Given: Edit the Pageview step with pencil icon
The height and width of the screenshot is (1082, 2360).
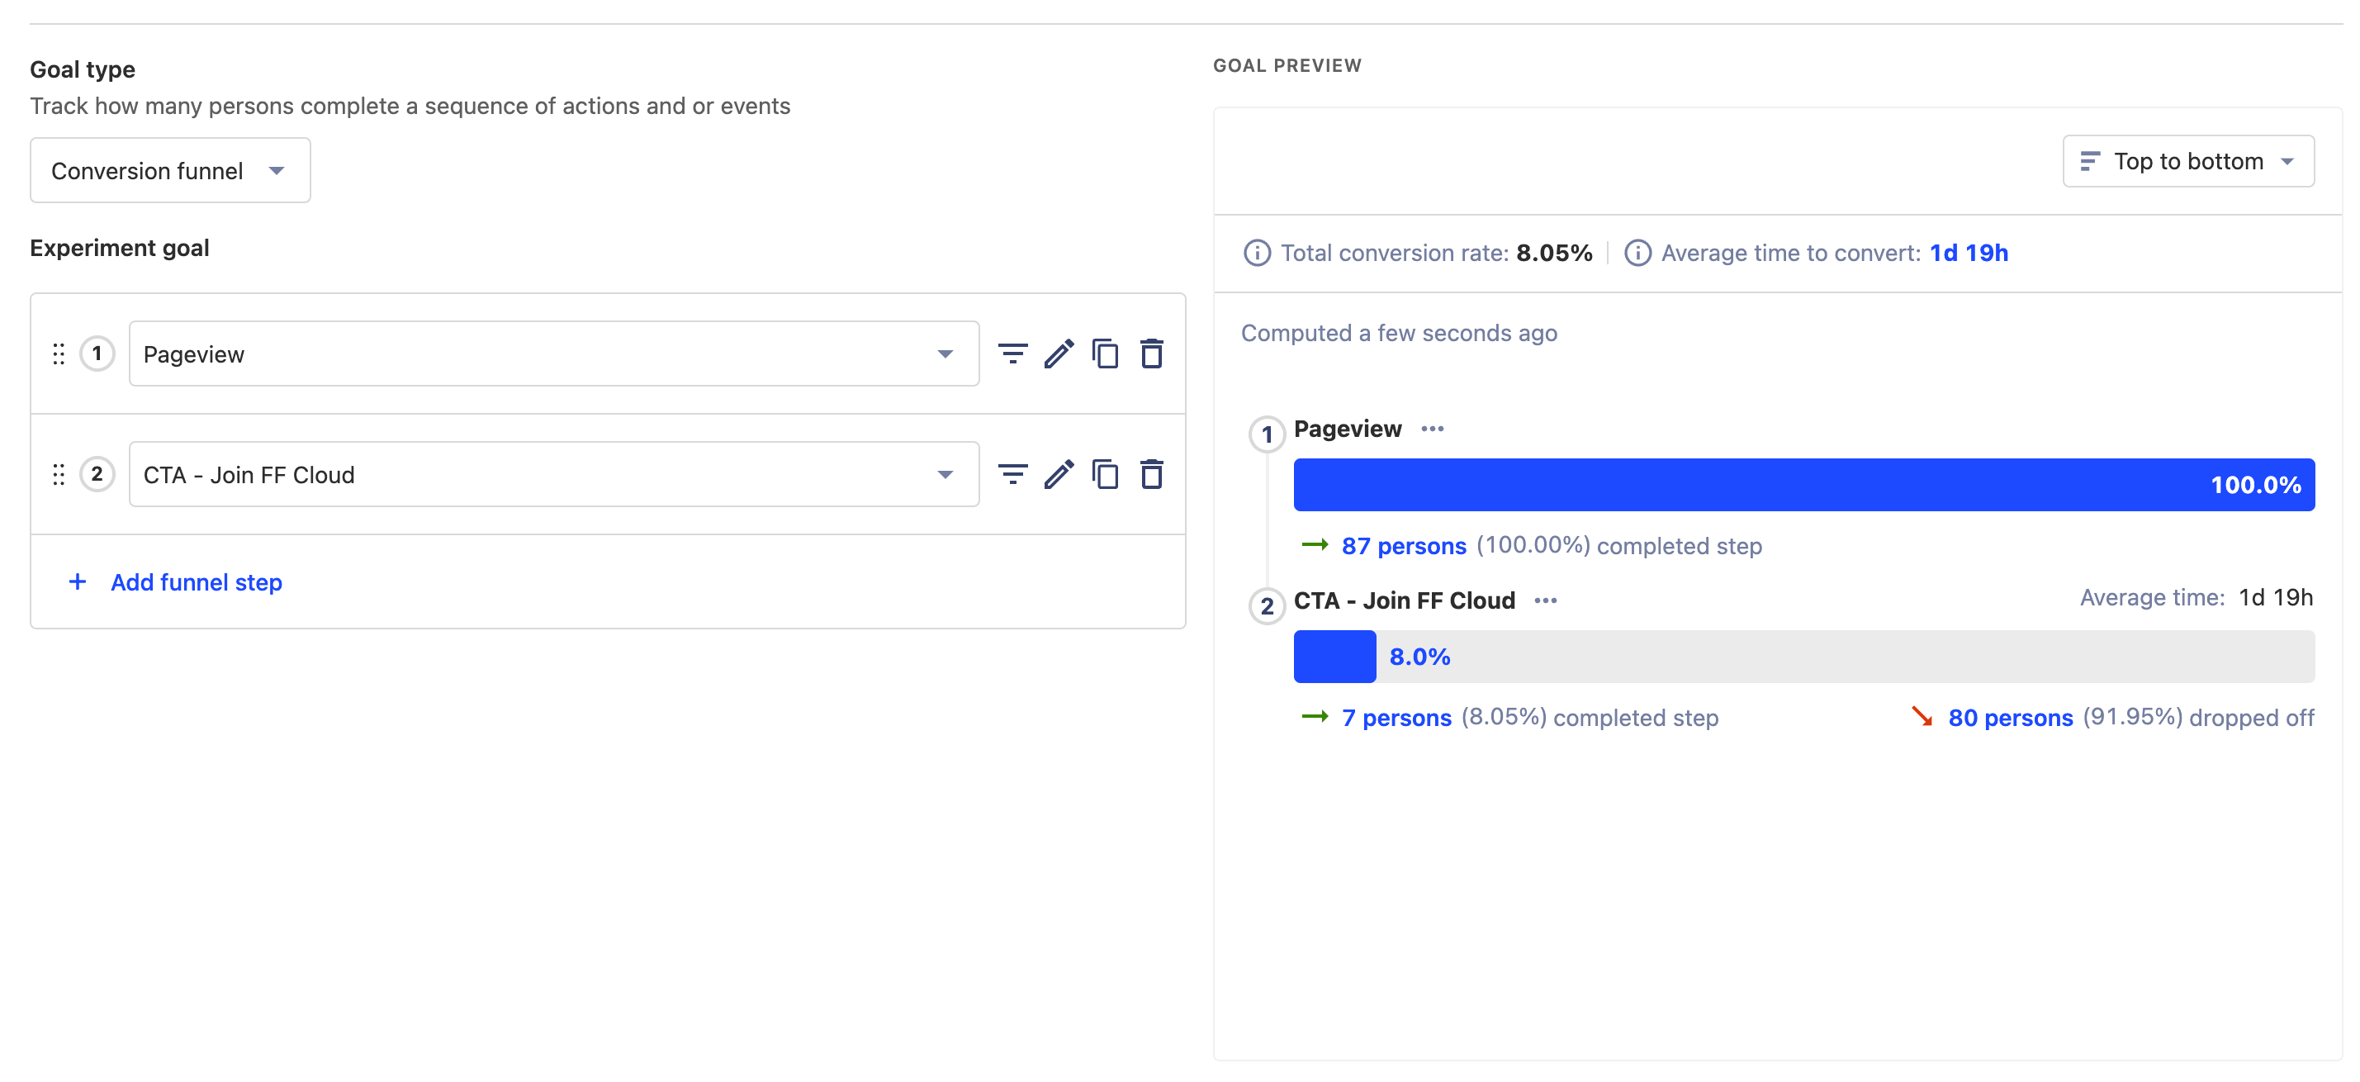Looking at the screenshot, I should click(1059, 354).
